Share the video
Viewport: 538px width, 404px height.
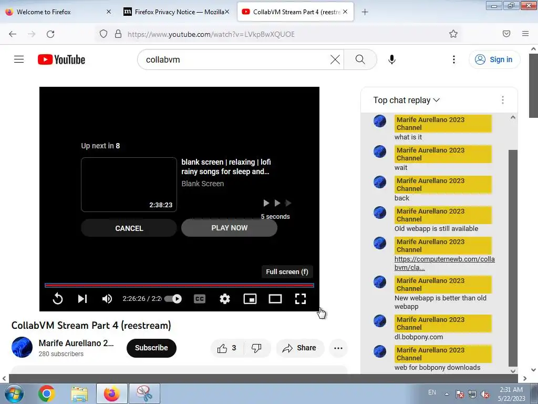pyautogui.click(x=299, y=348)
